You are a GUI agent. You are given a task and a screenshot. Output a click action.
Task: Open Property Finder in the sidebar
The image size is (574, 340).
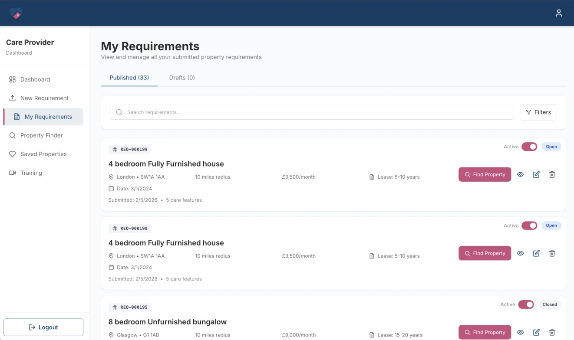click(x=43, y=135)
